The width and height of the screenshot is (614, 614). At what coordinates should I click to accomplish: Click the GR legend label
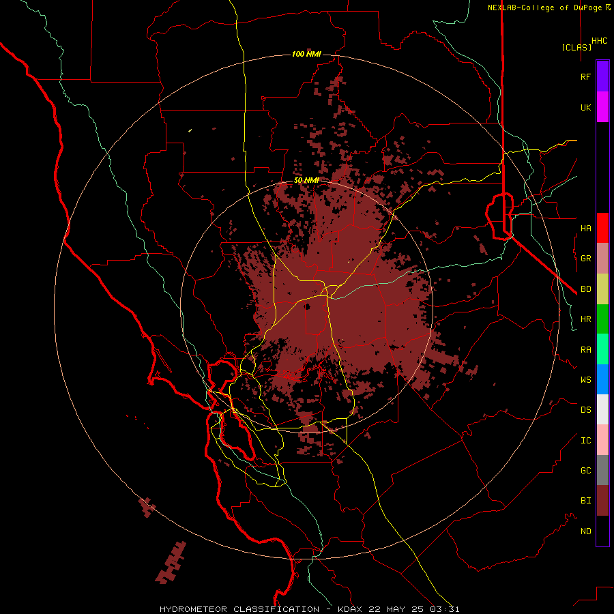[585, 259]
